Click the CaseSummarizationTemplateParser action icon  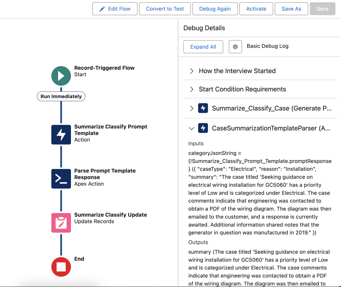point(203,128)
